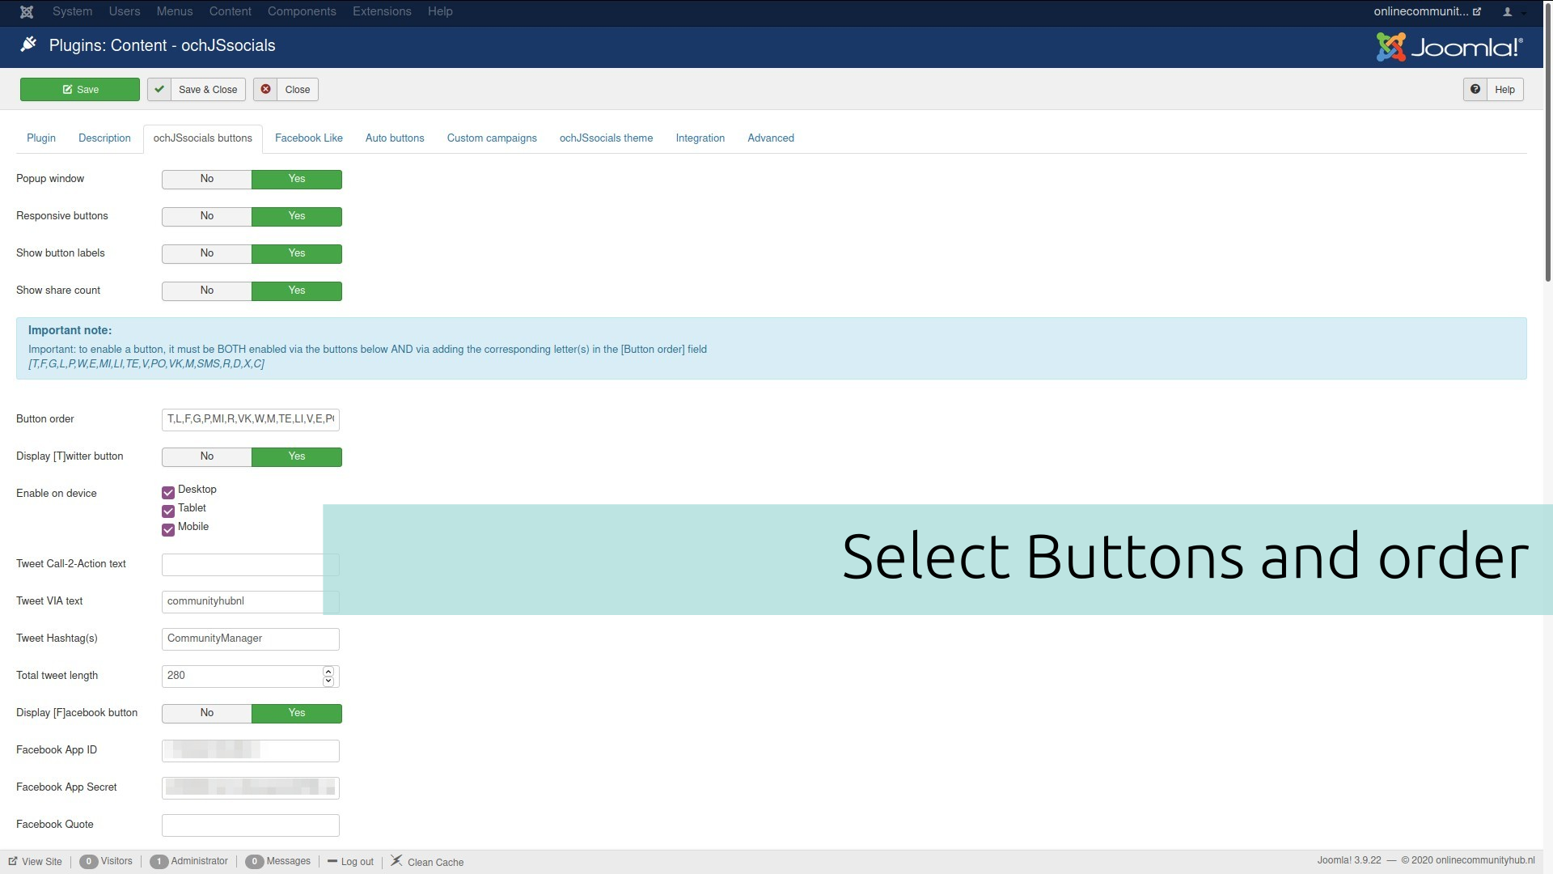Open the onlinecommunit... site link

click(1427, 11)
